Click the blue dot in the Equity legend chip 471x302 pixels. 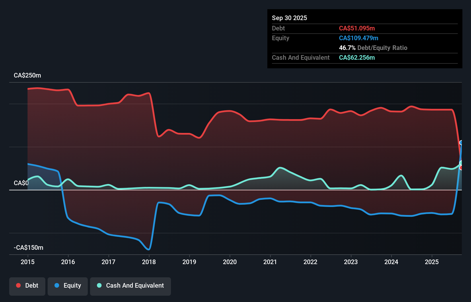tap(57, 285)
